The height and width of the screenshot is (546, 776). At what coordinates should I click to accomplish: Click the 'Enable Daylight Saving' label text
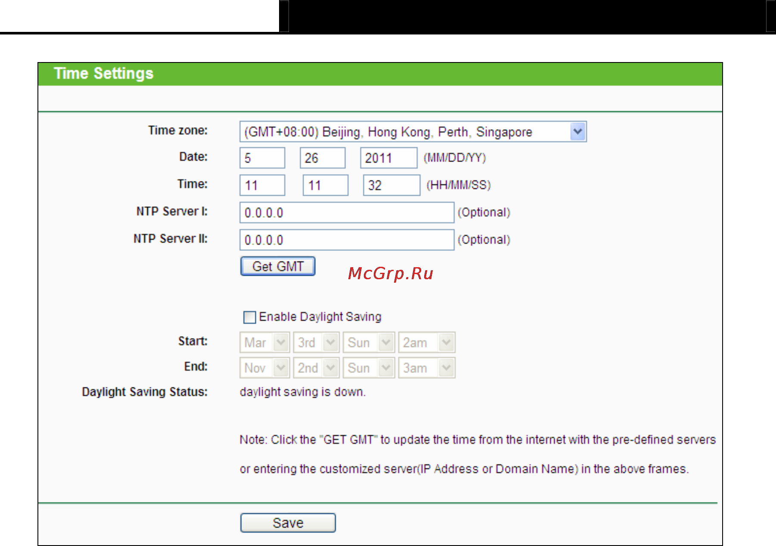point(320,317)
